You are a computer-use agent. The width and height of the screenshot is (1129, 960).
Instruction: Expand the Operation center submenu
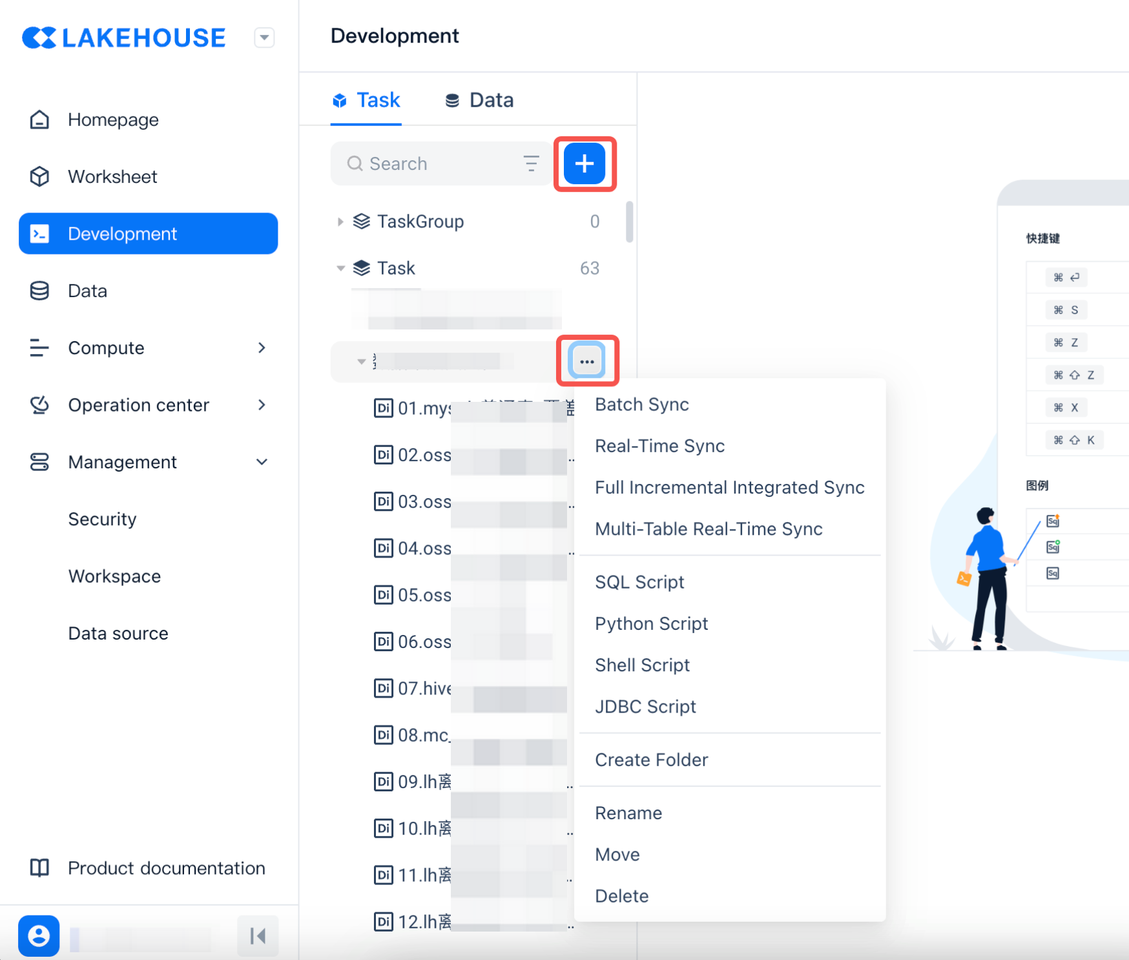click(262, 405)
